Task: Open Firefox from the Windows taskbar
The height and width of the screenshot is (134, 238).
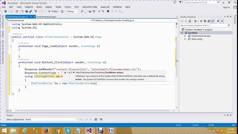Action: (x=46, y=131)
